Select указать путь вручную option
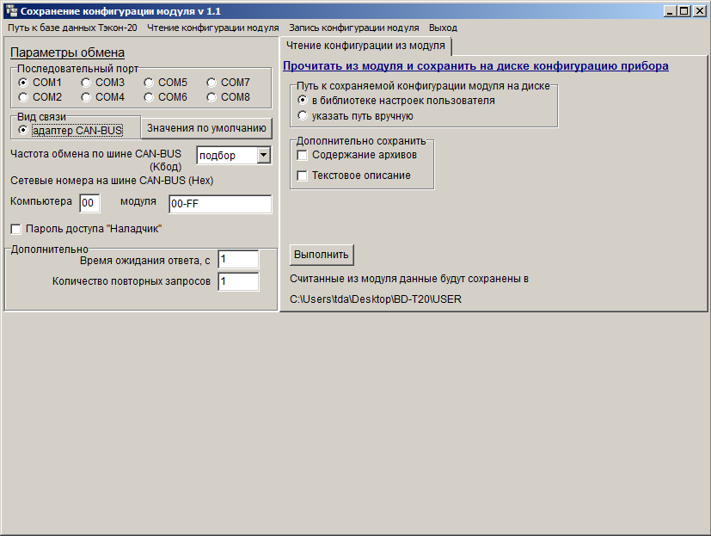 click(x=303, y=115)
